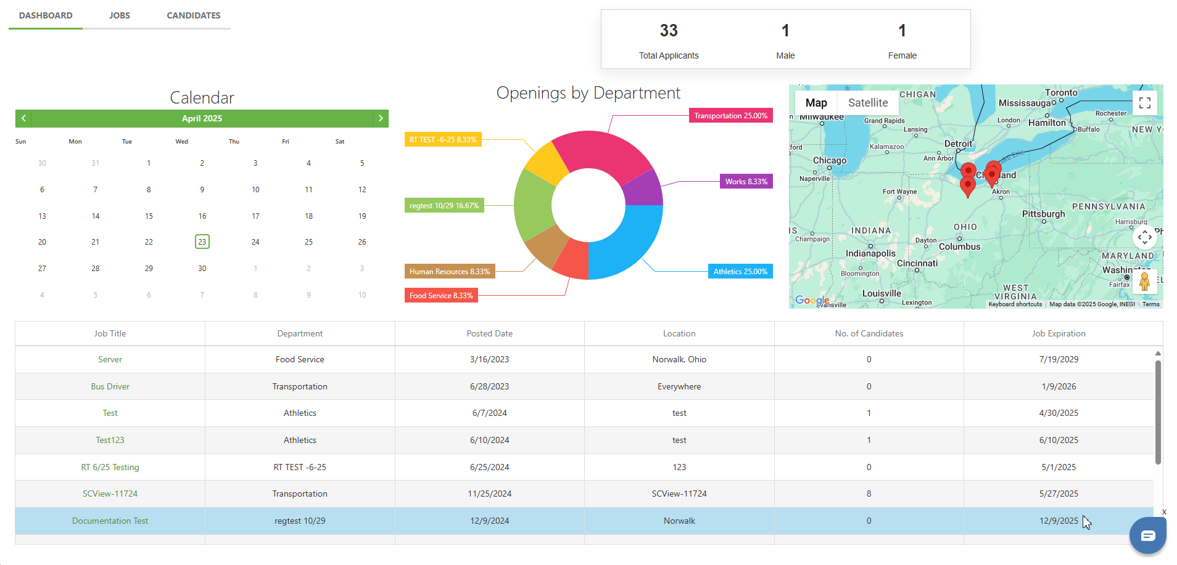This screenshot has width=1177, height=565.
Task: Select April 23 in the calendar
Action: point(202,242)
